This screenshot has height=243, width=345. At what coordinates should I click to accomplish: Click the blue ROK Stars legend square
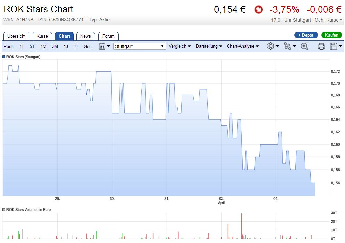tap(4, 57)
